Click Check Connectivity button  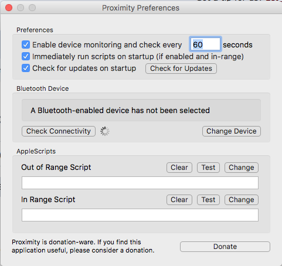(x=59, y=131)
